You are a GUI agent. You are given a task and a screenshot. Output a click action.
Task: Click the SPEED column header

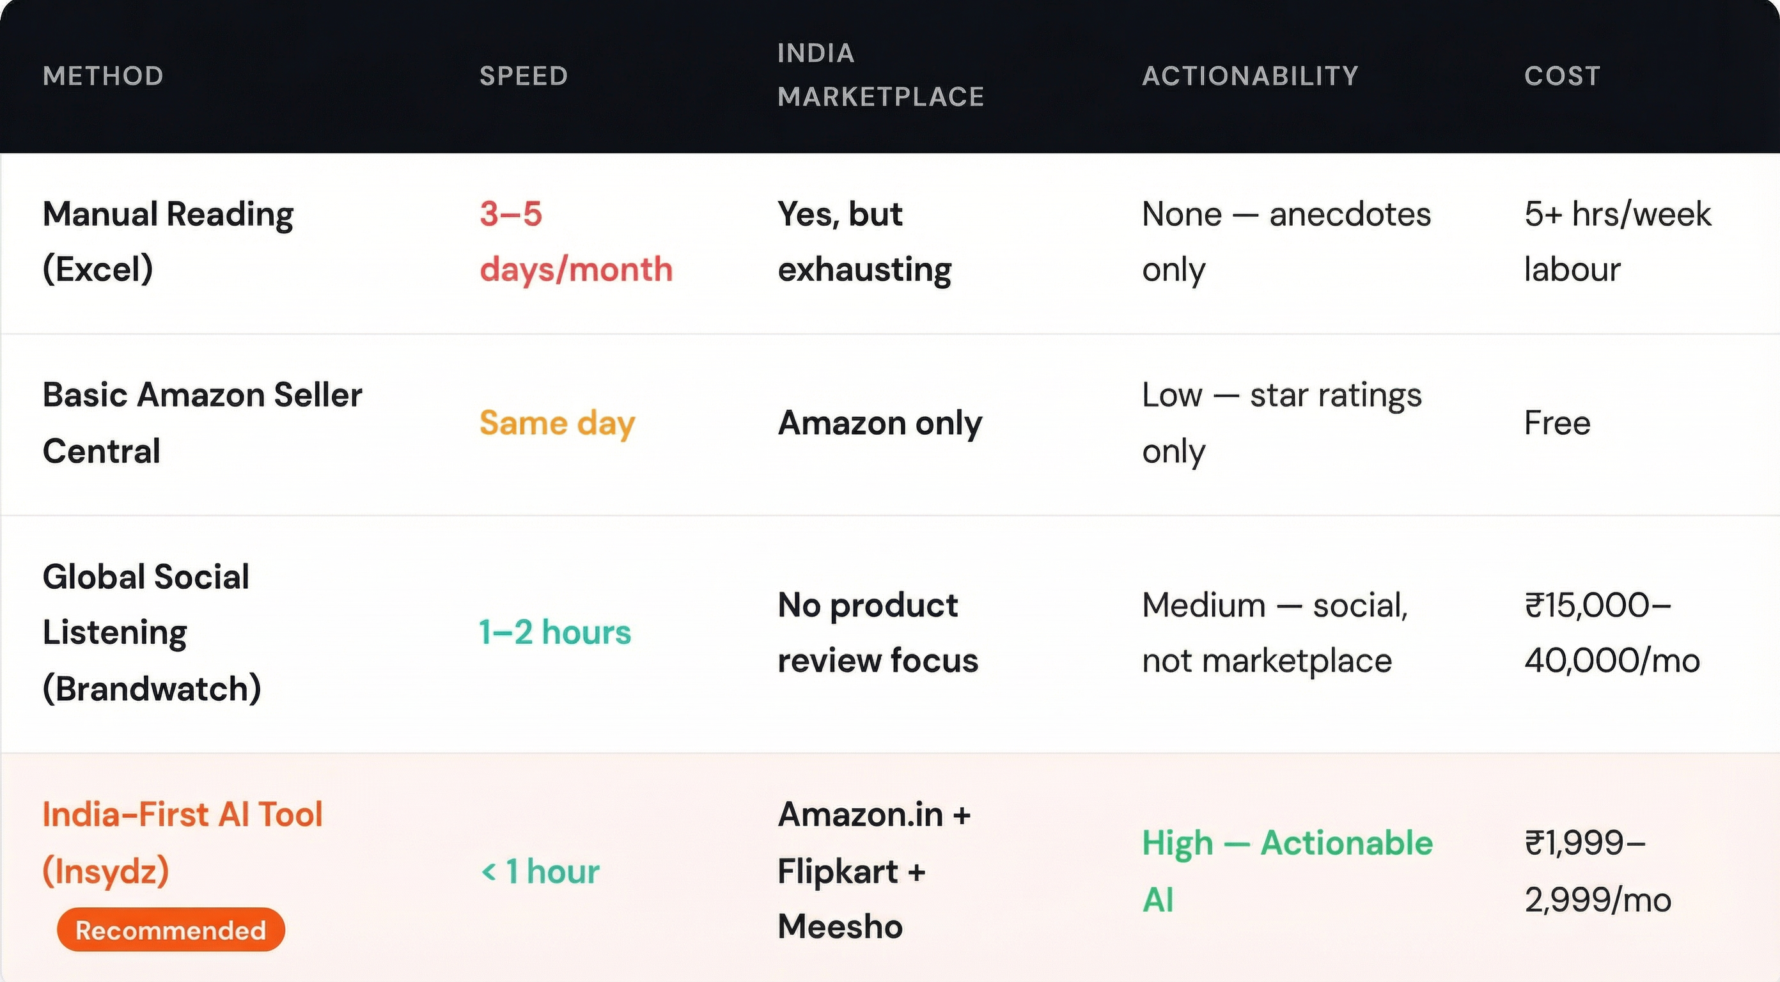(x=524, y=75)
